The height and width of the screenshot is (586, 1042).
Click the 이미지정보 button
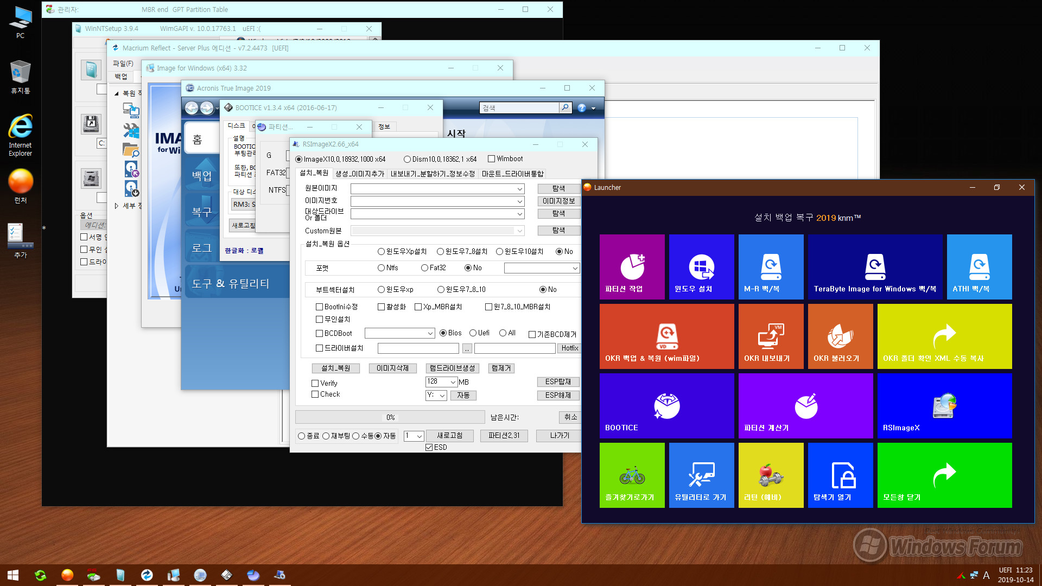[x=558, y=201]
